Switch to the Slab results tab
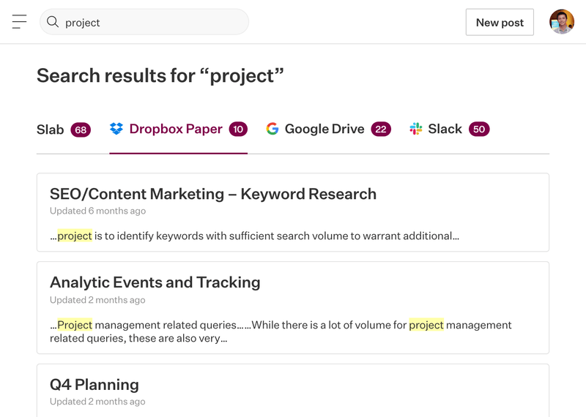Image resolution: width=586 pixels, height=417 pixels. [x=51, y=129]
